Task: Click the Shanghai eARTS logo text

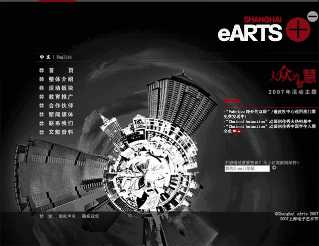Action: coord(250,29)
